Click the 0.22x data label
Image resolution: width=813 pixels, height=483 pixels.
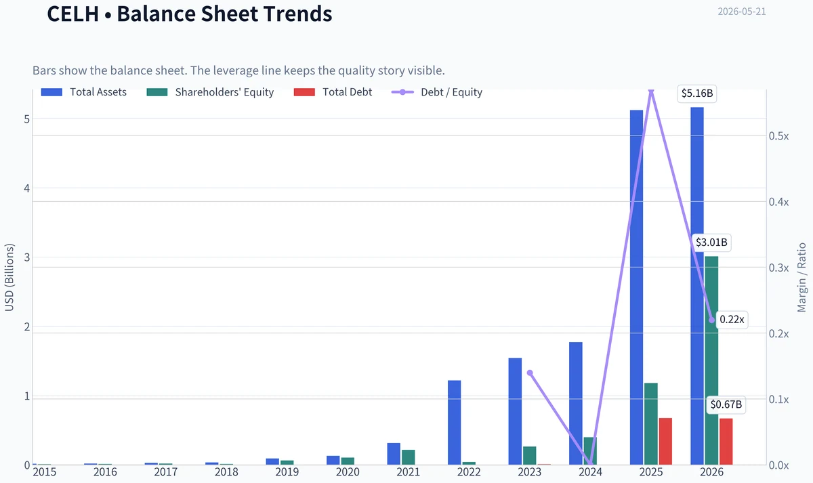[732, 319]
